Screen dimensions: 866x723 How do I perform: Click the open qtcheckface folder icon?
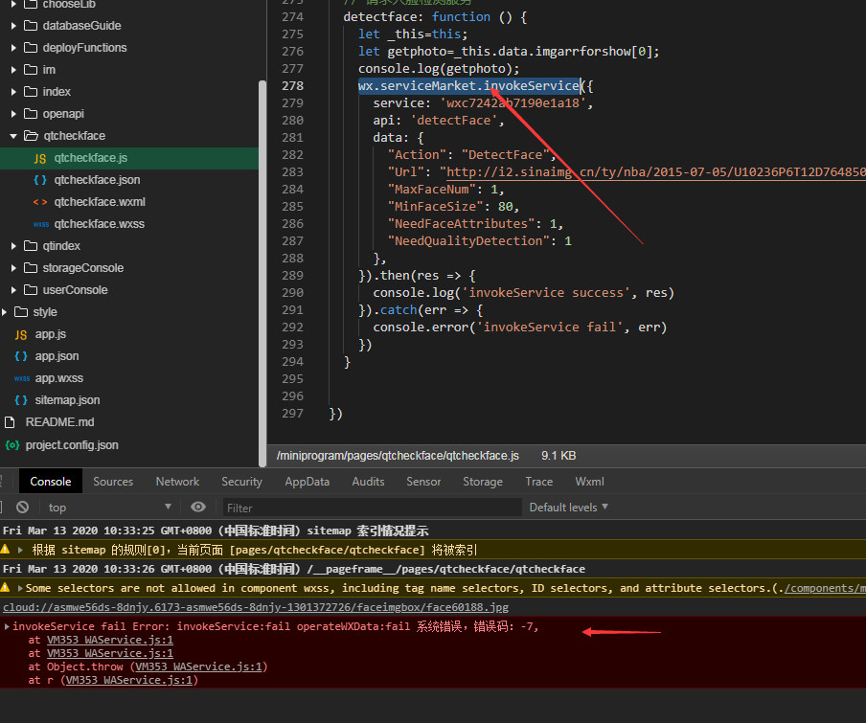(x=31, y=136)
